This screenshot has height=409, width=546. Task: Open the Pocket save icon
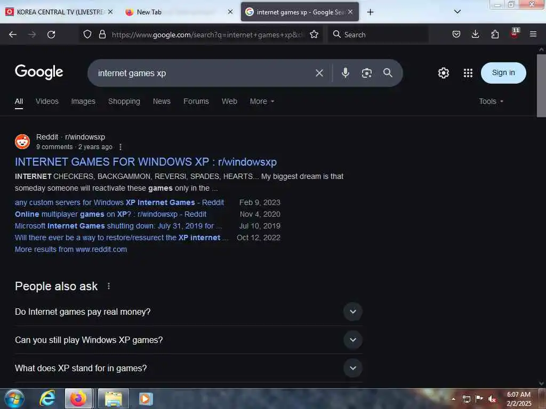pyautogui.click(x=456, y=34)
